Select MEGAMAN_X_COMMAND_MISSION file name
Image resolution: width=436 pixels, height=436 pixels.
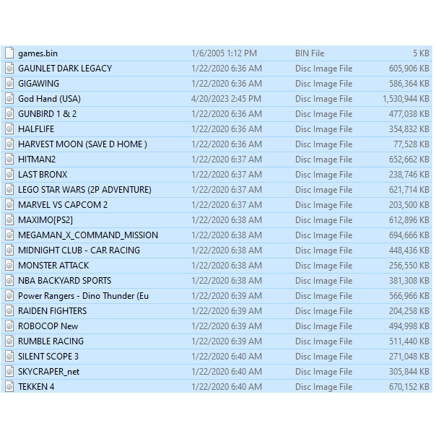(88, 235)
